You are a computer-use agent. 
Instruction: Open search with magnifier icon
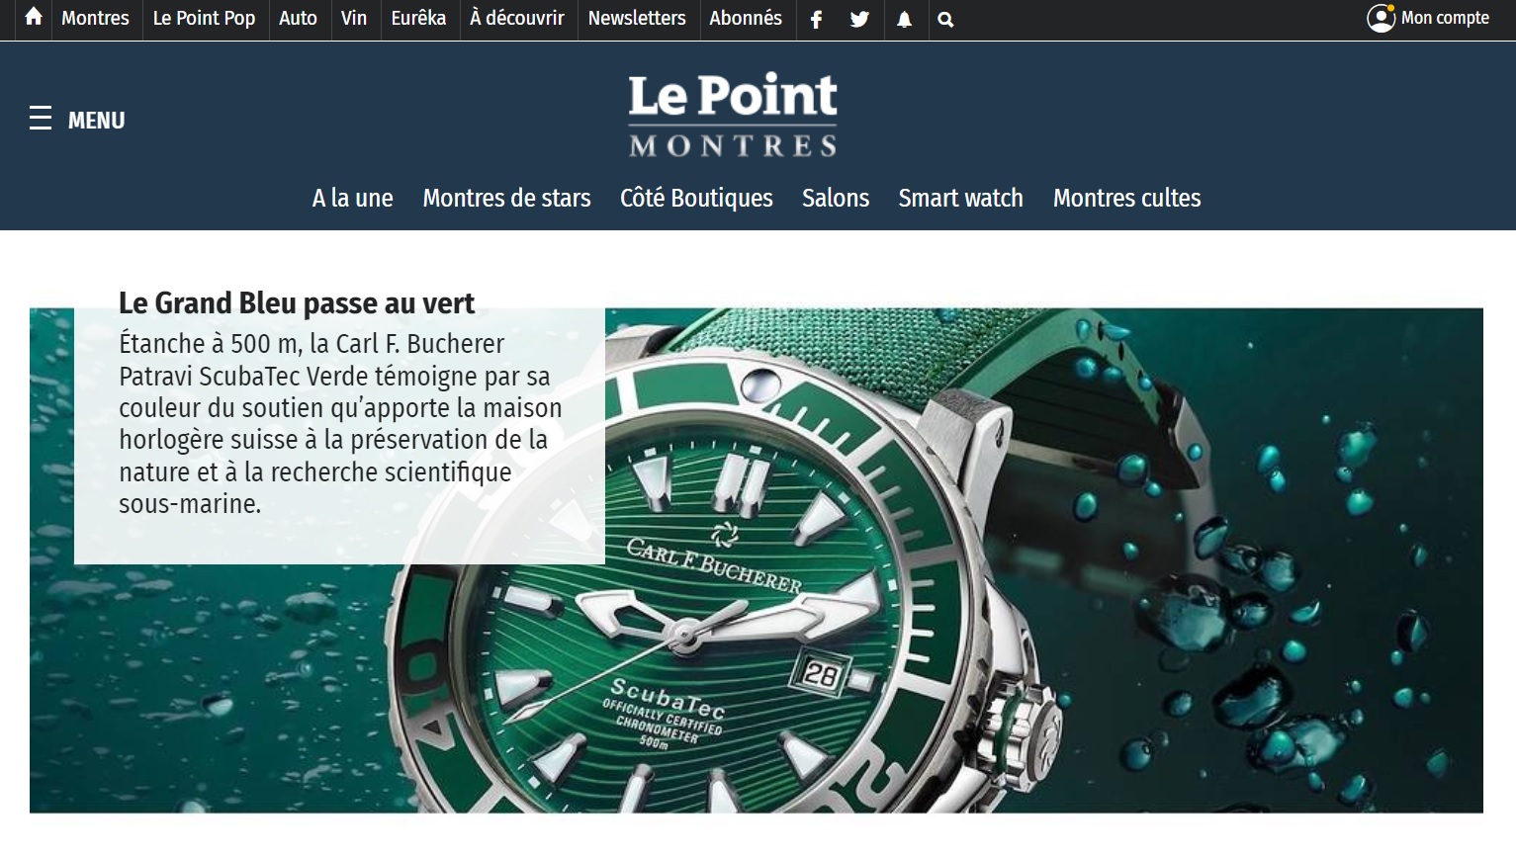945,19
